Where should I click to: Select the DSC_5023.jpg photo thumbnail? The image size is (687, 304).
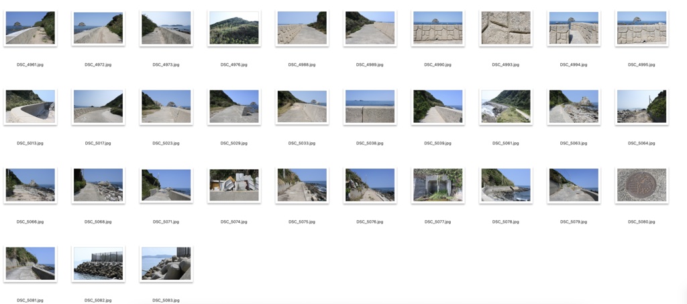point(166,107)
